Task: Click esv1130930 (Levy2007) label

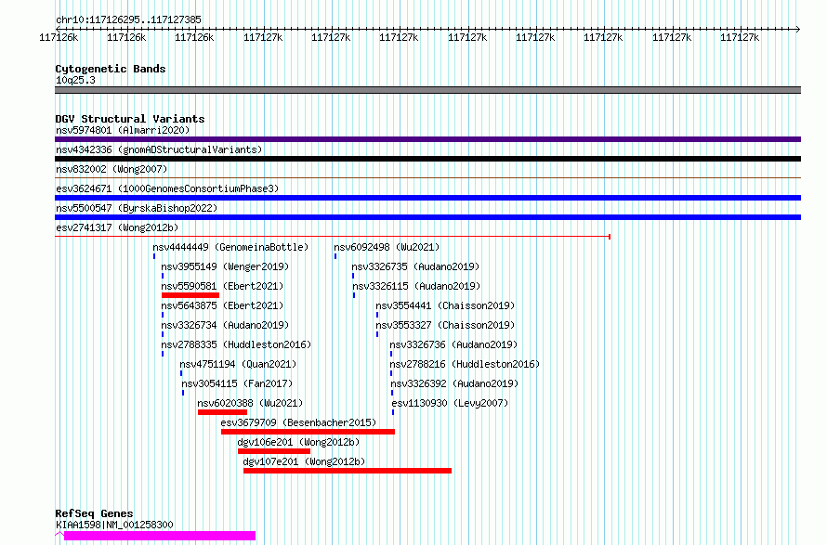Action: pyautogui.click(x=450, y=403)
